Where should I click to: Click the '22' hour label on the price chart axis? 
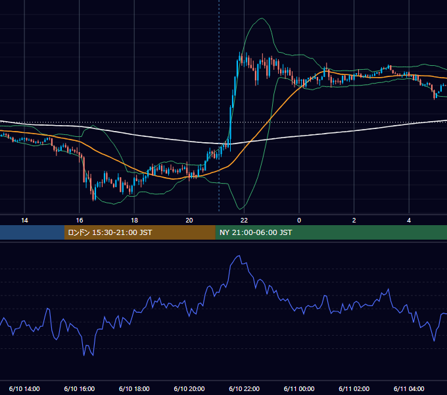pos(244,221)
